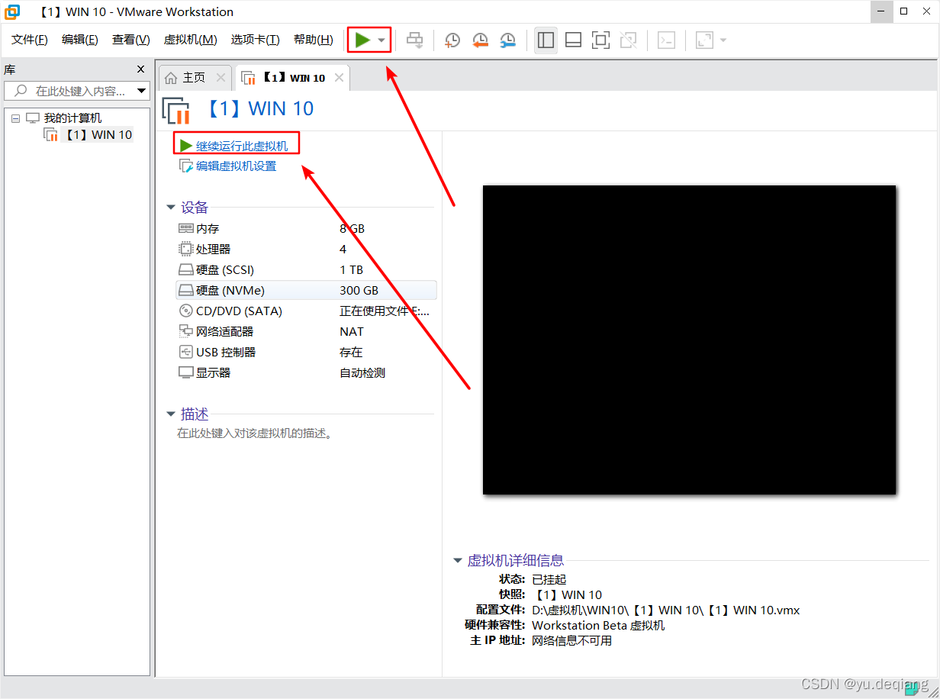Screen dimensions: 940x699
Task: Click the USB icon beside USB 控制器
Action: (x=185, y=352)
